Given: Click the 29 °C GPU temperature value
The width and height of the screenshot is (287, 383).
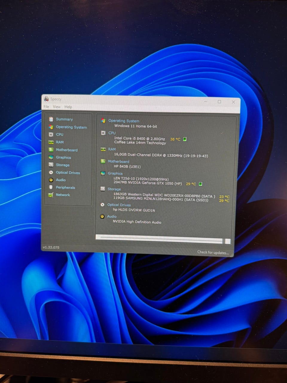Looking at the screenshot, I should (191, 184).
